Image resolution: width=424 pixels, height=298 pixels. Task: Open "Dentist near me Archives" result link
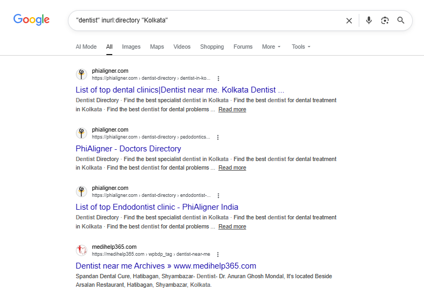[166, 266]
